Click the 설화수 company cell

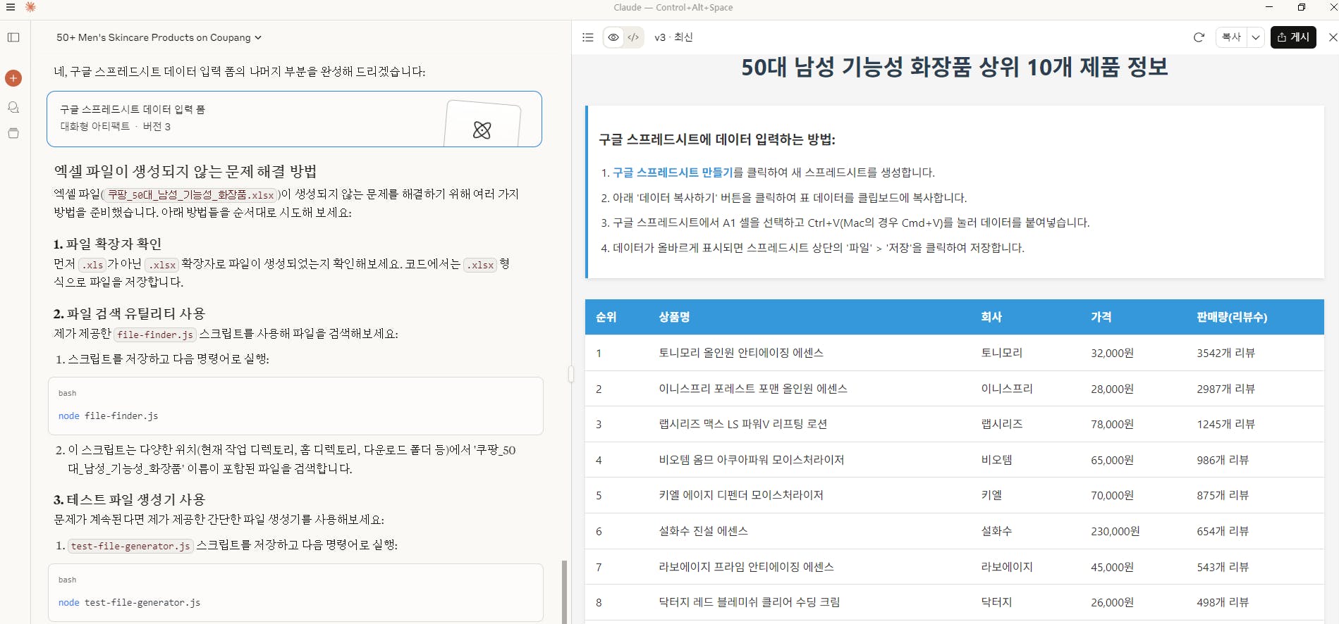pyautogui.click(x=996, y=531)
